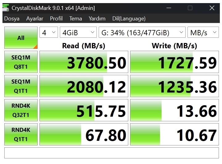
Task: Run the RND4K Q32T1 benchmark
Action: click(x=21, y=110)
